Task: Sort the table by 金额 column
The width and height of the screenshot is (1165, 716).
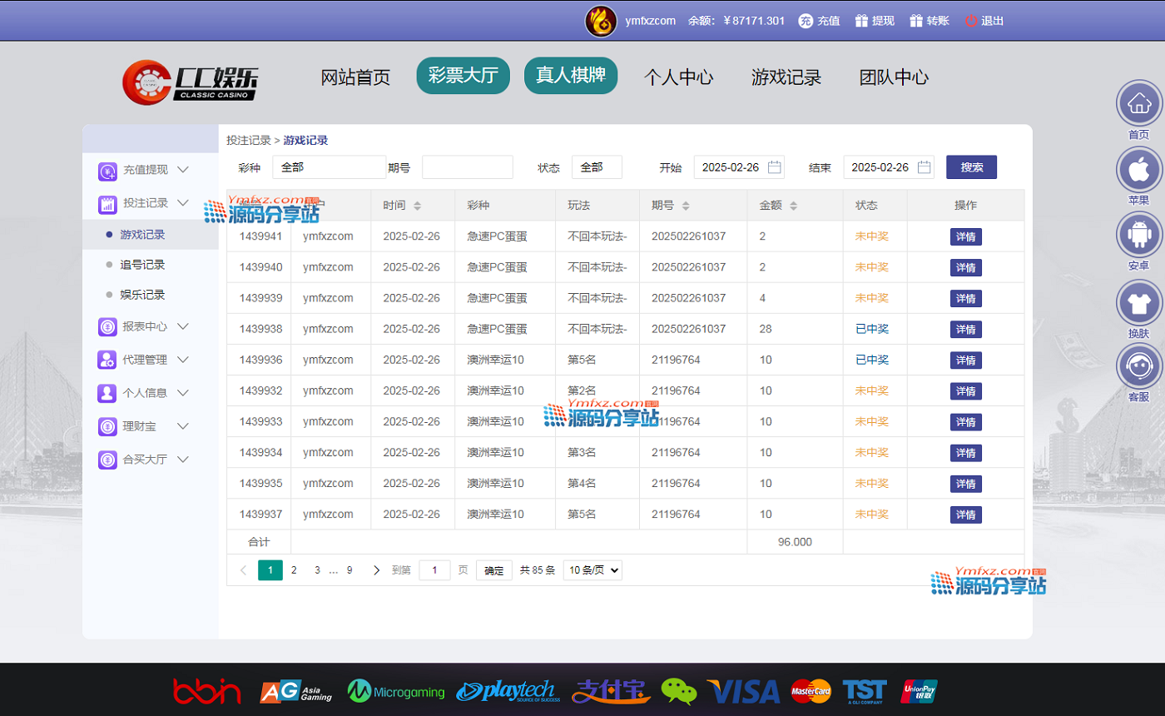Action: (x=794, y=206)
